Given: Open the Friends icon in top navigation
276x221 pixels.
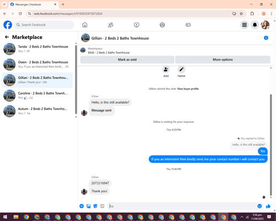Looking at the screenshot, I should 110,25.
